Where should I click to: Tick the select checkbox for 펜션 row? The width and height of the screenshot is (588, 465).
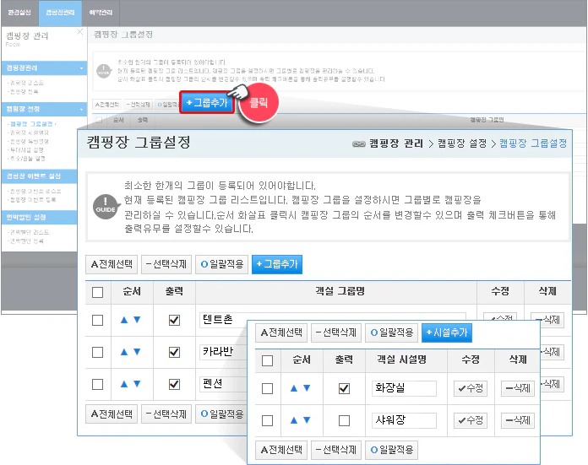97,385
